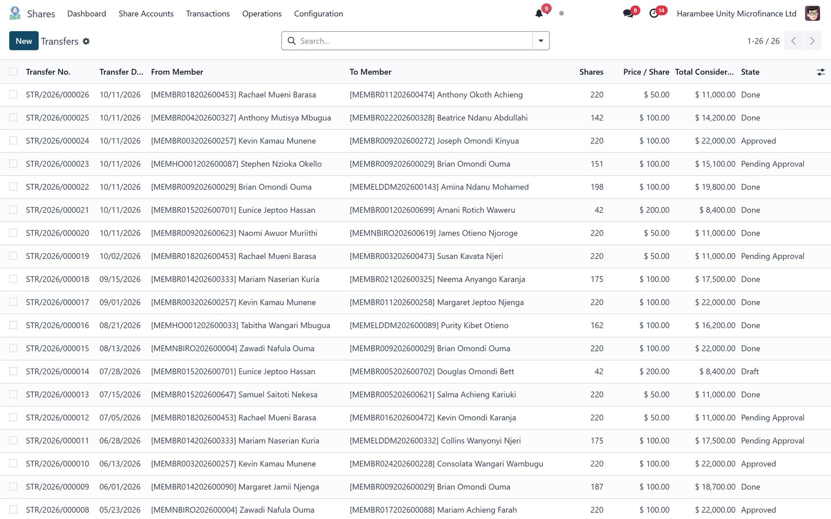Sort by Price / Share column header

646,72
